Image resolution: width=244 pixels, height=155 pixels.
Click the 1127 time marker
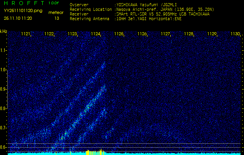(165, 34)
